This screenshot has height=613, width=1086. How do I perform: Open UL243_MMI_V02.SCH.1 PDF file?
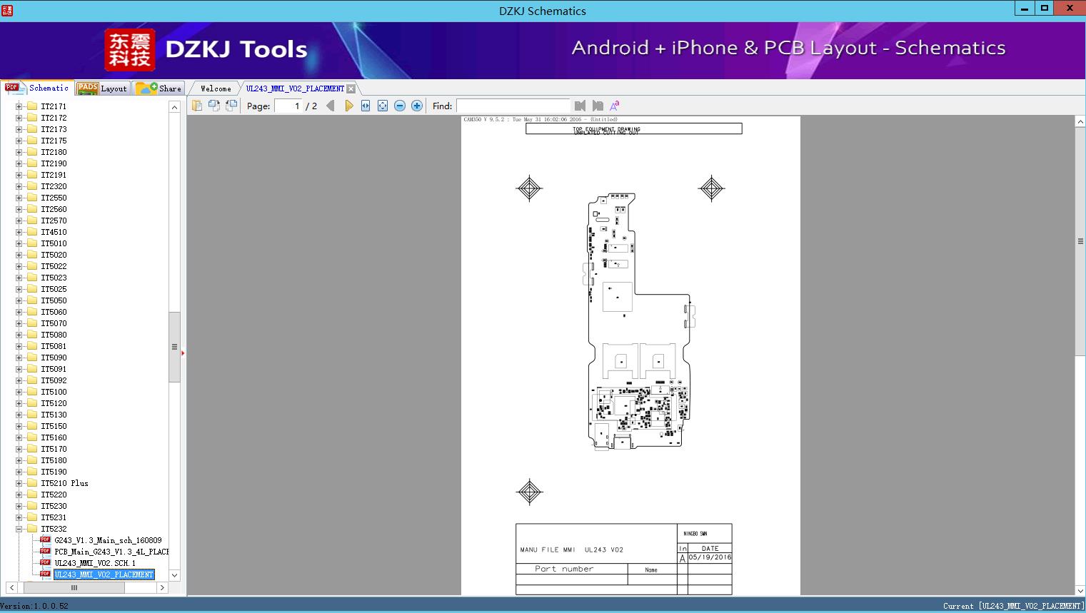95,563
